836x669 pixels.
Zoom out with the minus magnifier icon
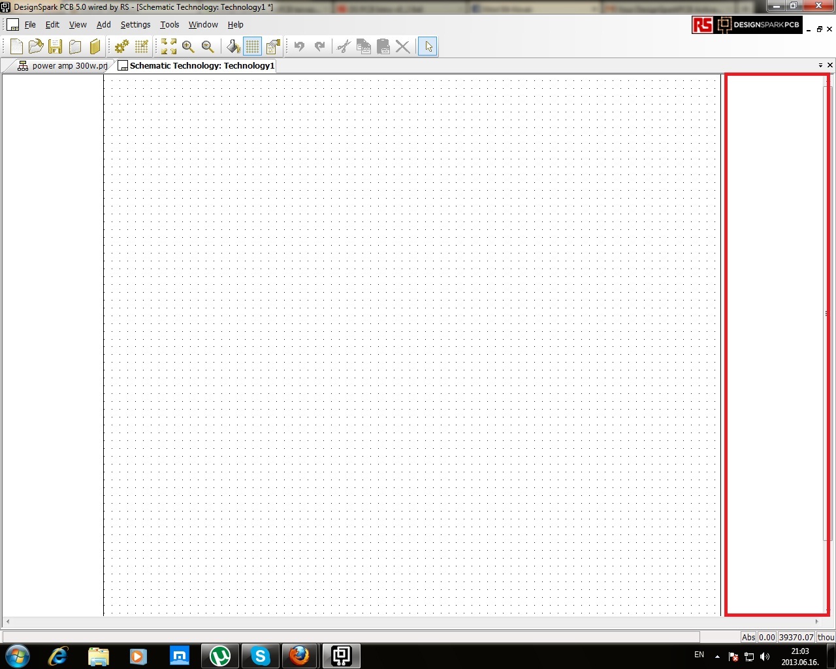pos(208,46)
